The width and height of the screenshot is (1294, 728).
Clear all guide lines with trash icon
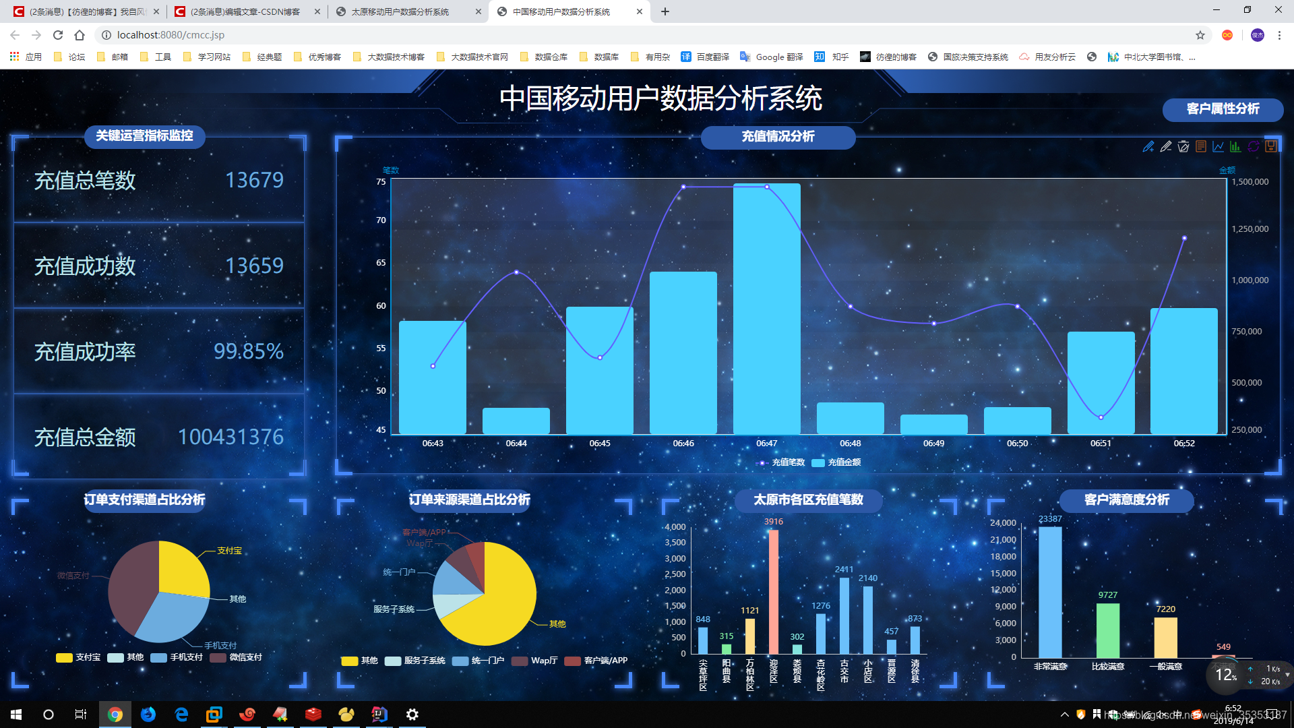[x=1183, y=146]
